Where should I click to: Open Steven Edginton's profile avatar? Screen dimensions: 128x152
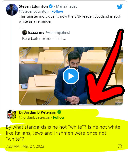pyautogui.click(x=12, y=10)
